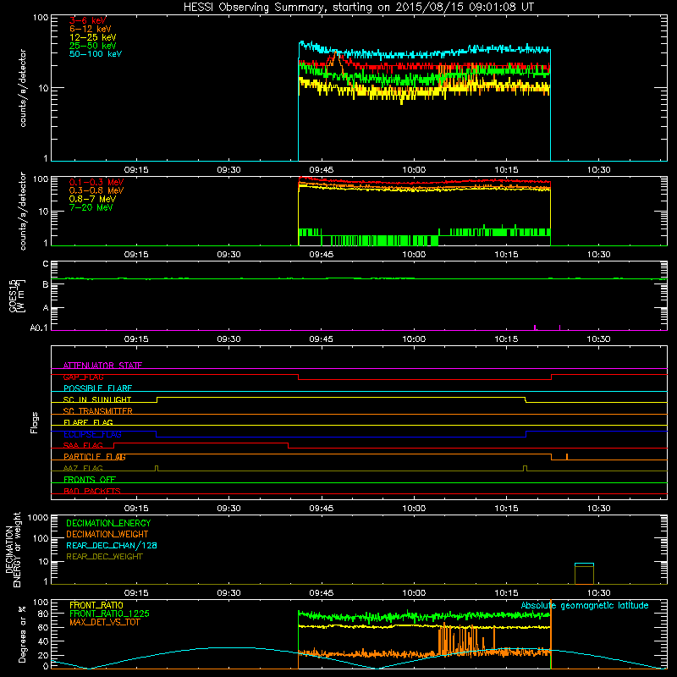
Task: Click the REAR_DEC_WEIGHT legend entry
Action: coord(104,557)
